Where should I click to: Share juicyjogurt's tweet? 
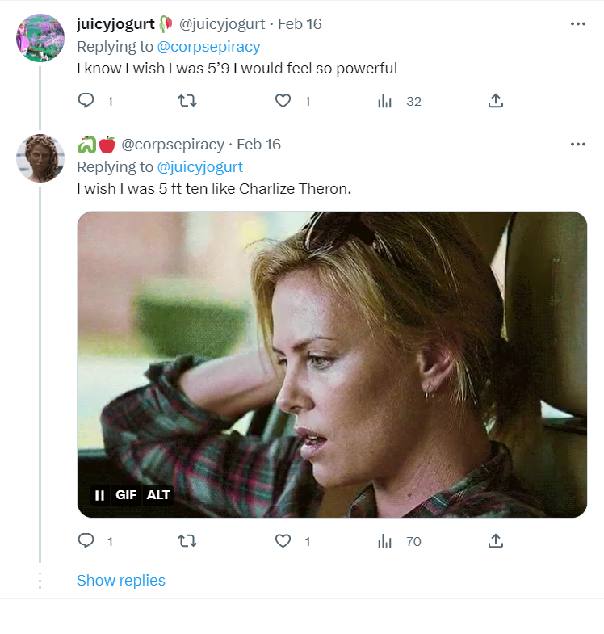(x=496, y=100)
